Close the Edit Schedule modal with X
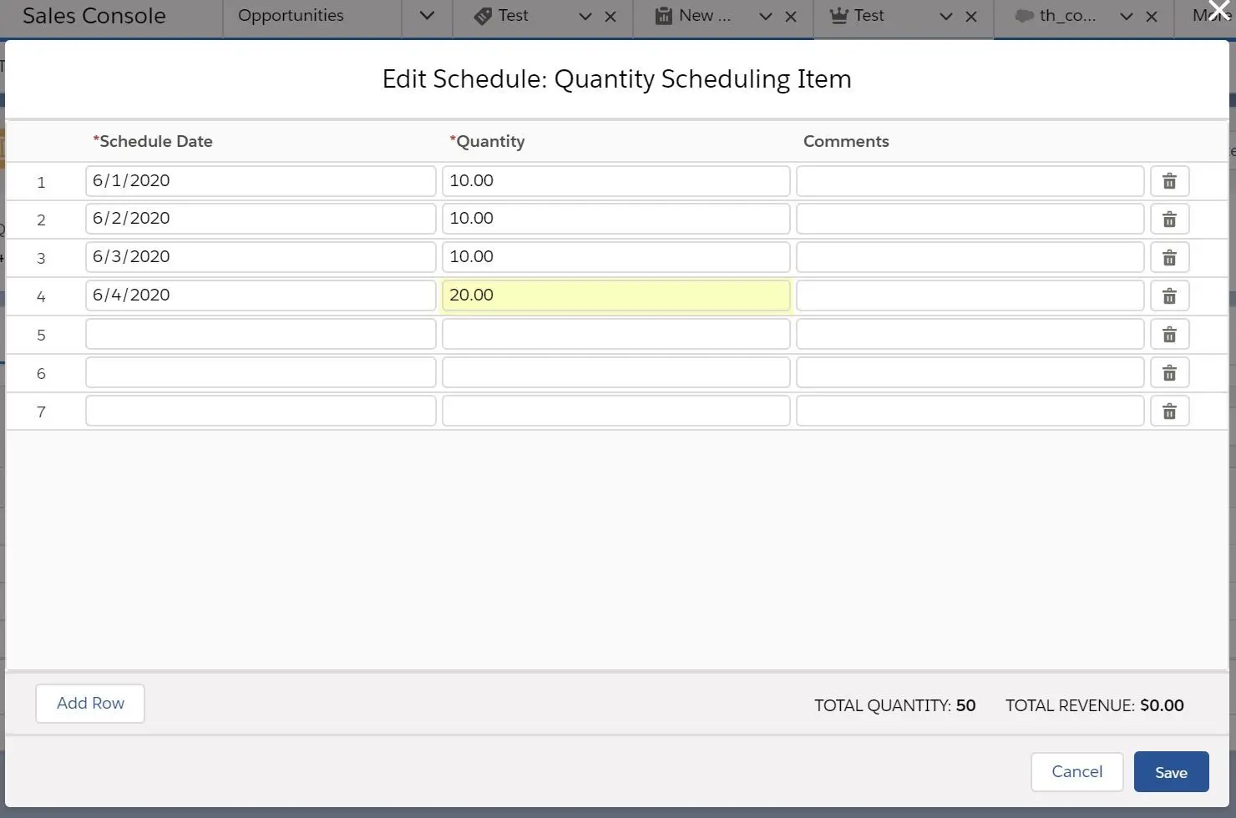 tap(1218, 10)
